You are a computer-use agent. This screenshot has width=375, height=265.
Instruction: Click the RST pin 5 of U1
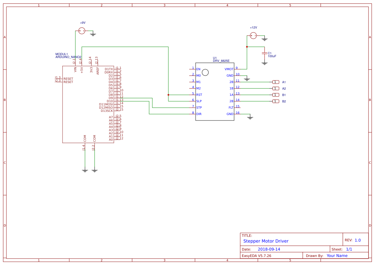pyautogui.click(x=192, y=95)
